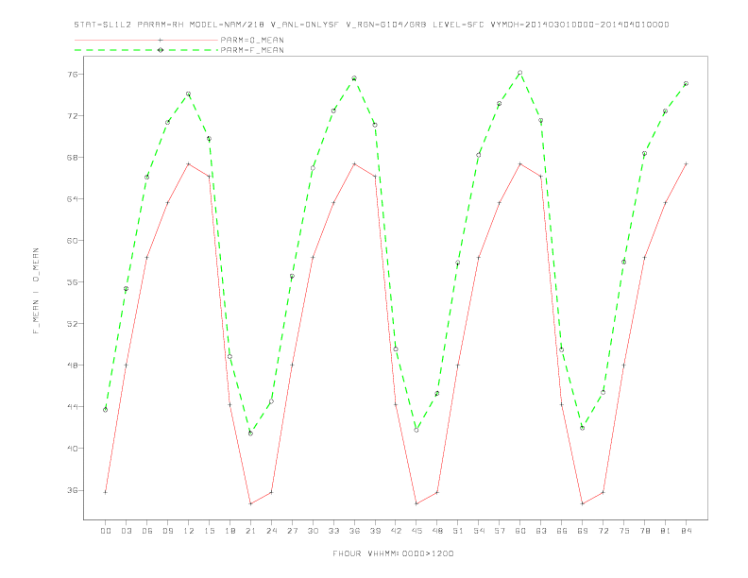The image size is (748, 578).
Task: Click x-axis tick label 24
Action: (x=271, y=531)
